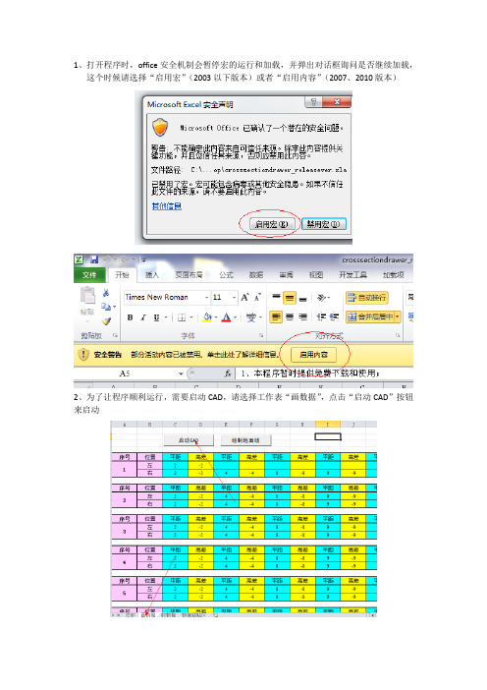Click the Increase Indent icon
The image size is (487, 690).
click(335, 316)
